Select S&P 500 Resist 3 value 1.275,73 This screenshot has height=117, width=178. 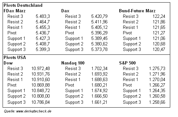coord(157,68)
